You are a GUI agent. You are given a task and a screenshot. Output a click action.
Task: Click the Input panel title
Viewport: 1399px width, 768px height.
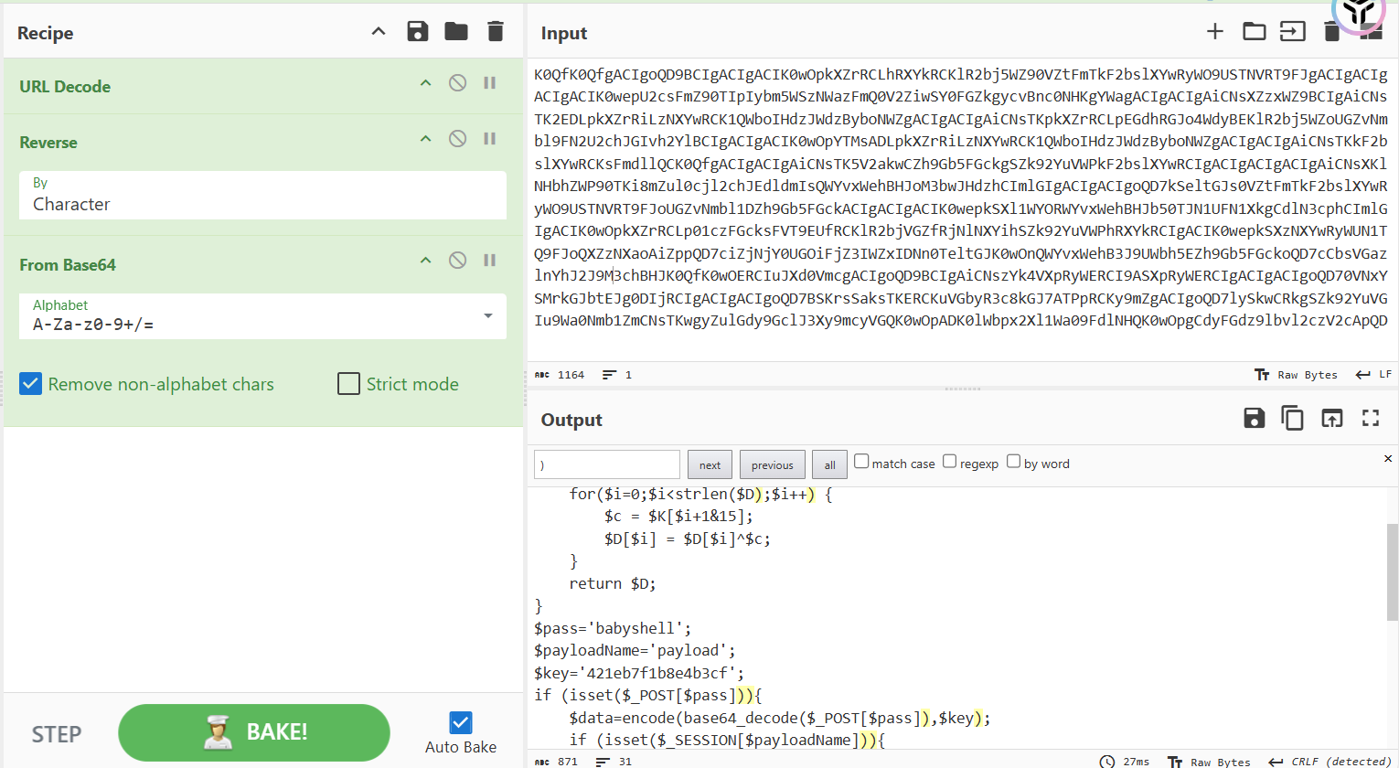point(564,33)
